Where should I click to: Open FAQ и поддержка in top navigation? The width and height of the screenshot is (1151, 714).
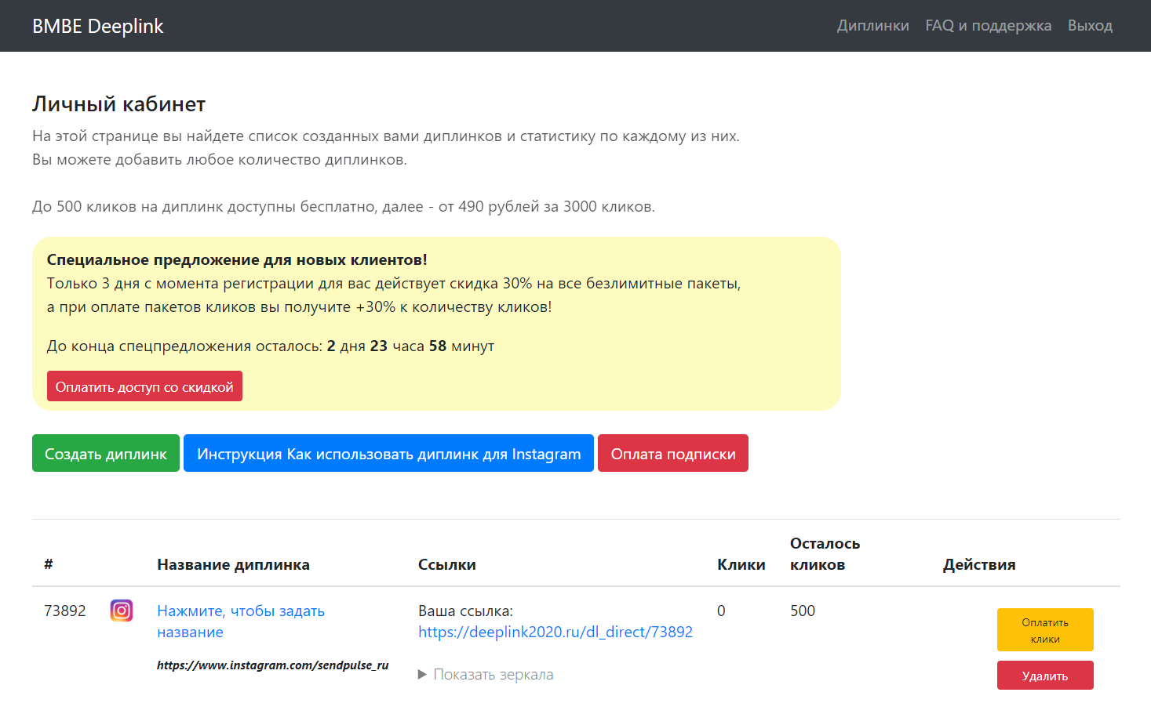(988, 26)
